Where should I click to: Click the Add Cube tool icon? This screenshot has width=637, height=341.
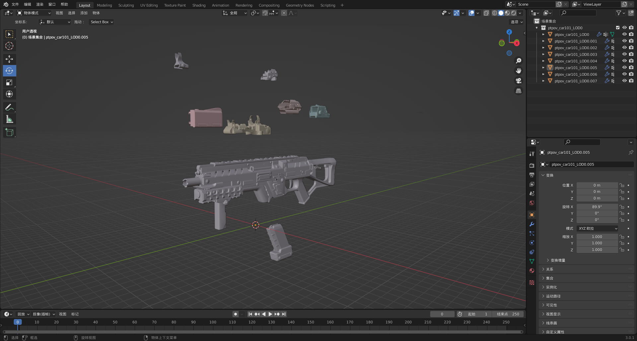(9, 132)
